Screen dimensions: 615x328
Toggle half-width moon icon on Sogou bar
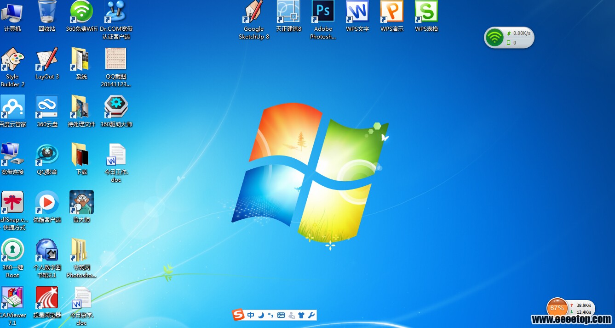pos(261,315)
